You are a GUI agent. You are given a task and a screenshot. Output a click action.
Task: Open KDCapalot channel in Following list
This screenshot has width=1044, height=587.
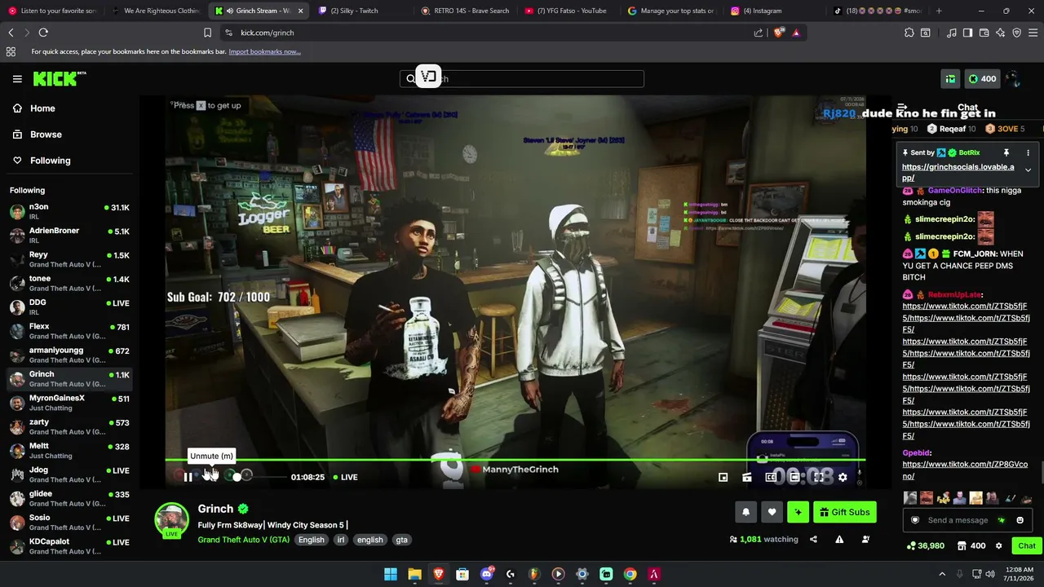[69, 546]
